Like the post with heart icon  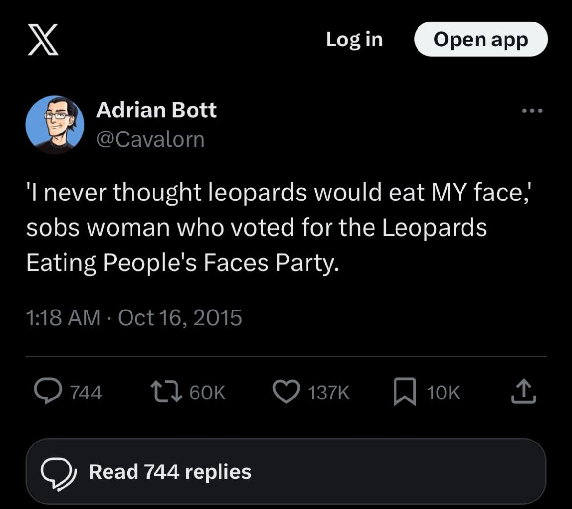tap(286, 392)
